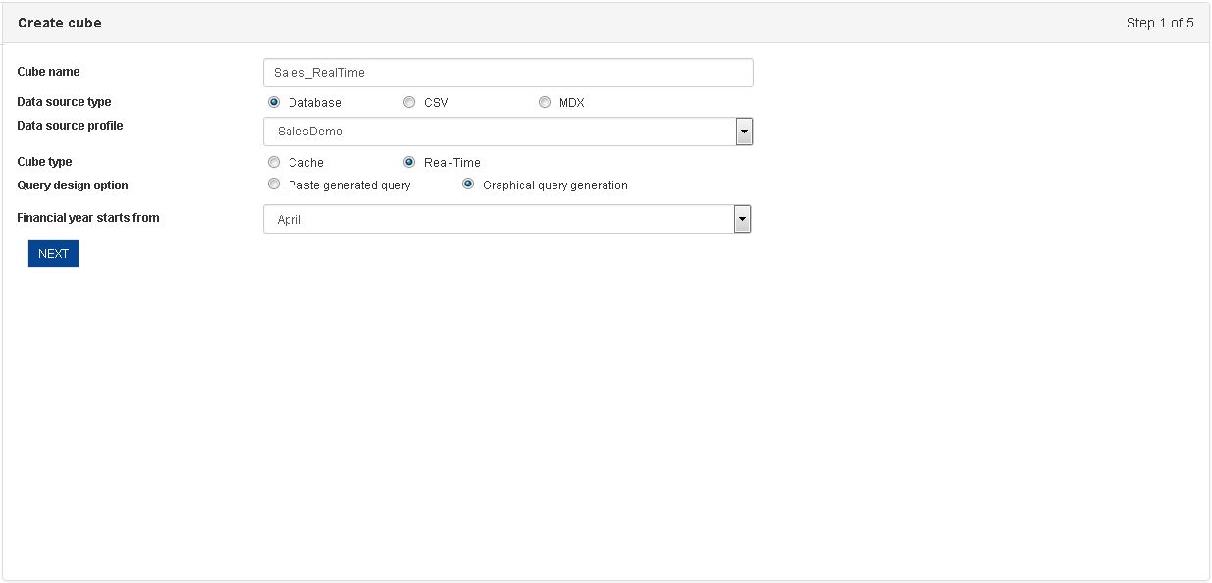Choose CSV as data source type
Screen dimensions: 1212x583
point(409,102)
